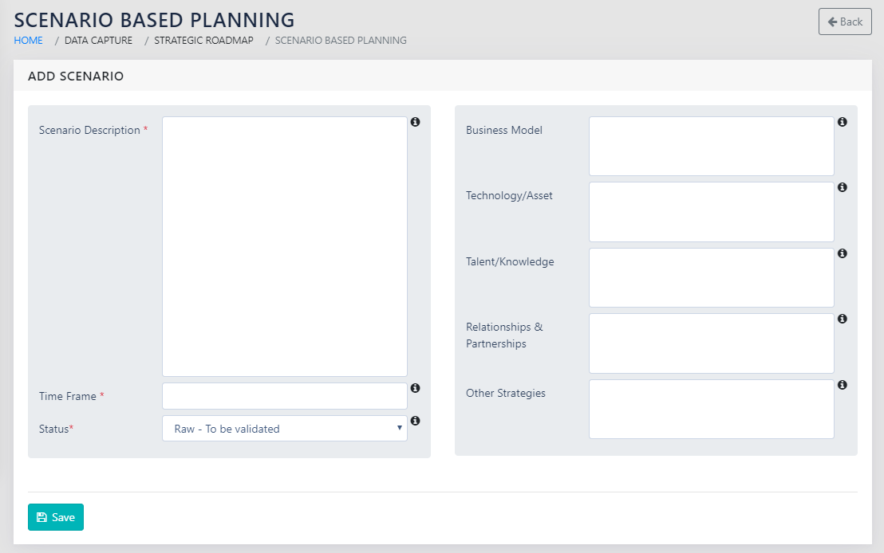Image resolution: width=884 pixels, height=553 pixels.
Task: Click info icon beside Business Model field
Action: [843, 122]
